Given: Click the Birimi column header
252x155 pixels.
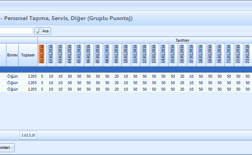Looking at the screenshot, I should click(13, 55).
